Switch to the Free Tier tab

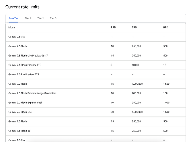click(14, 18)
